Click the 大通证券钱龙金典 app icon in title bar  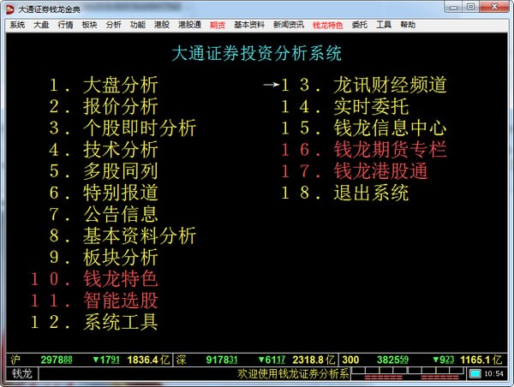(9, 9)
